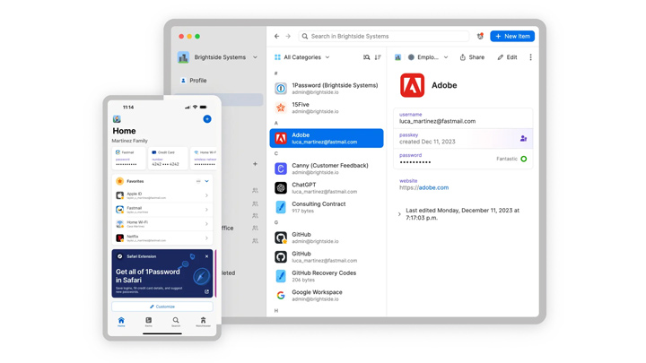Select the 1Password (Brightside Systems) item
This screenshot has width=646, height=363.
pyautogui.click(x=327, y=89)
